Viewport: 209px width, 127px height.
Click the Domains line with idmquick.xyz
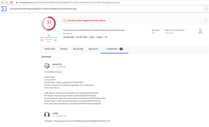69,85
